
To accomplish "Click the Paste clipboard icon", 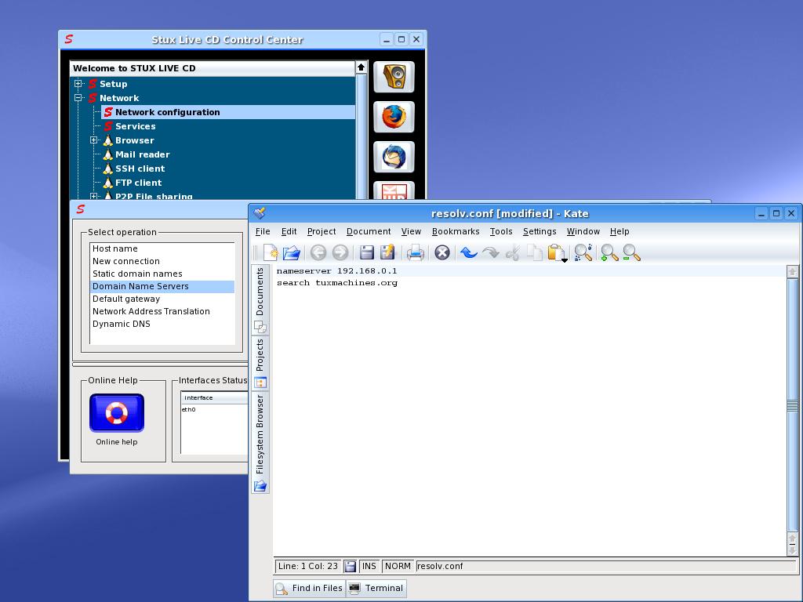I will (x=556, y=252).
